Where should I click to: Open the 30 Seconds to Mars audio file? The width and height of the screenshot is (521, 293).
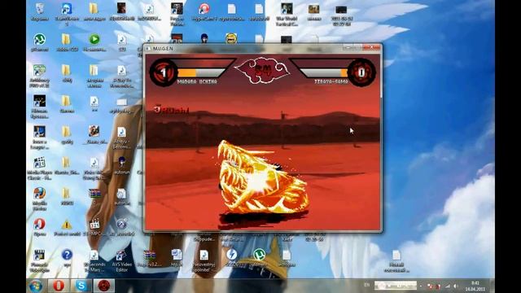pos(94,255)
